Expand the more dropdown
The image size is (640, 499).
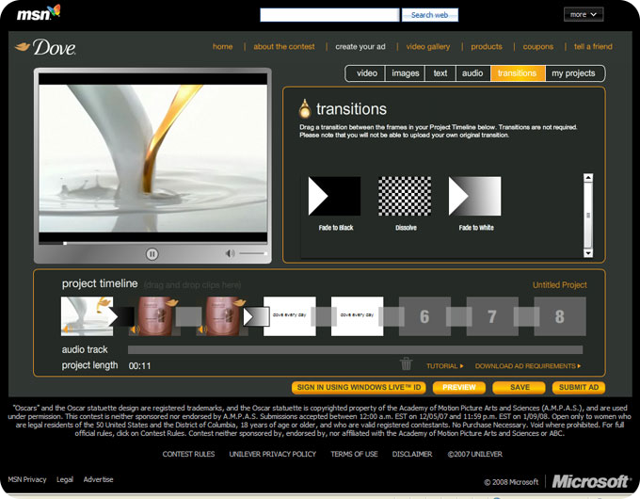pos(584,15)
